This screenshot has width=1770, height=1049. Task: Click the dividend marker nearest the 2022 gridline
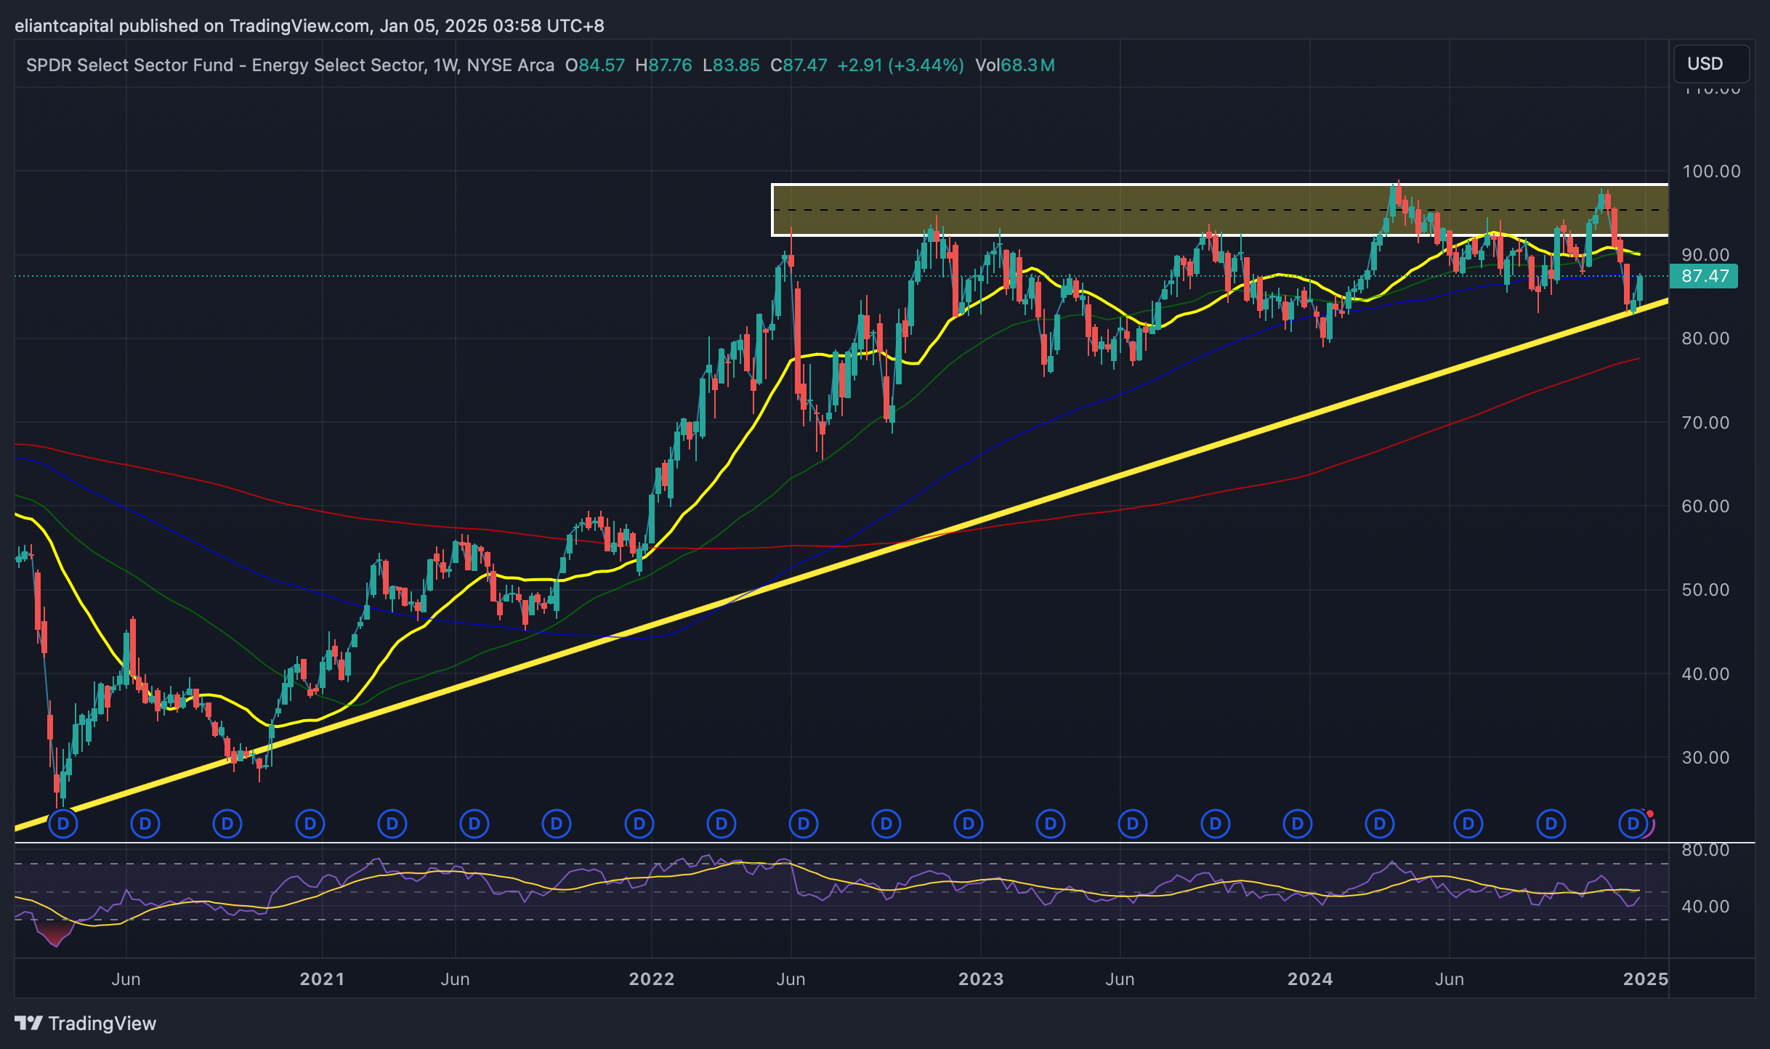[x=639, y=824]
